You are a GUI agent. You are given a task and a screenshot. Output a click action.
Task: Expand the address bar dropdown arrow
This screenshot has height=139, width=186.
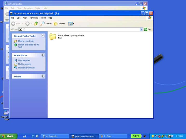pyautogui.click(x=141, y=29)
